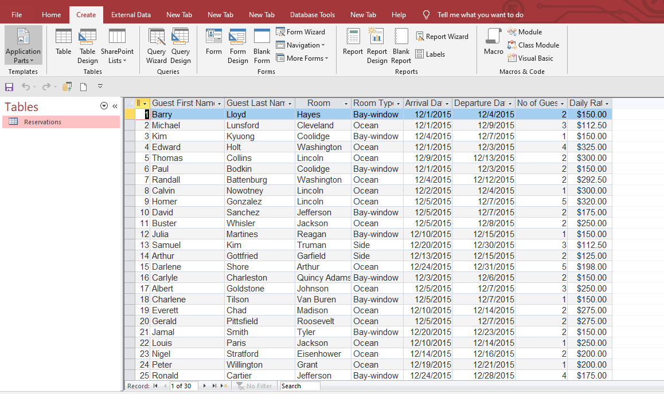Viewport: 664px width, 394px height.
Task: Insert a Blank Form
Action: click(261, 46)
